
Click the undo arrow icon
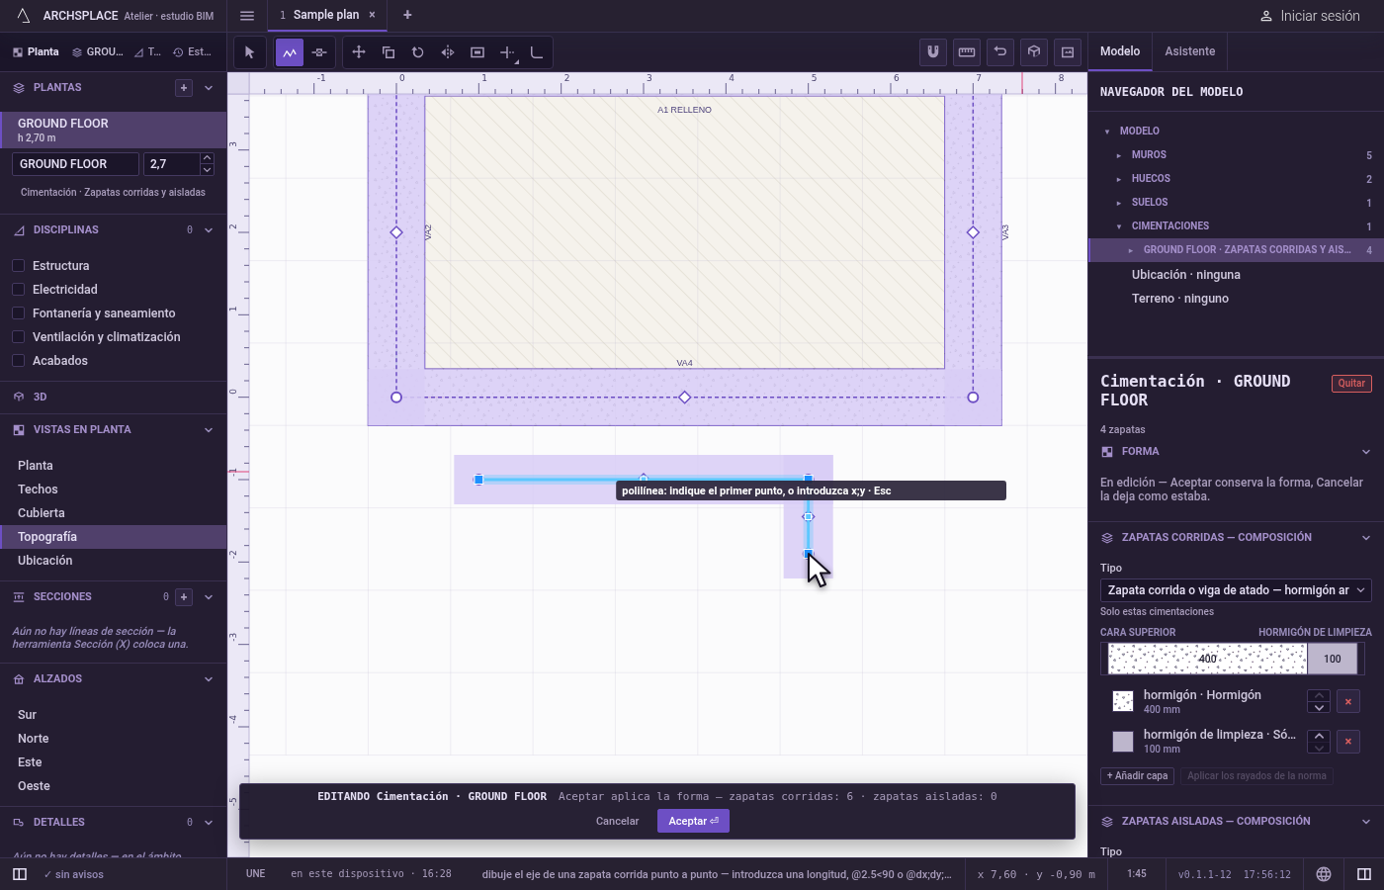(1000, 52)
